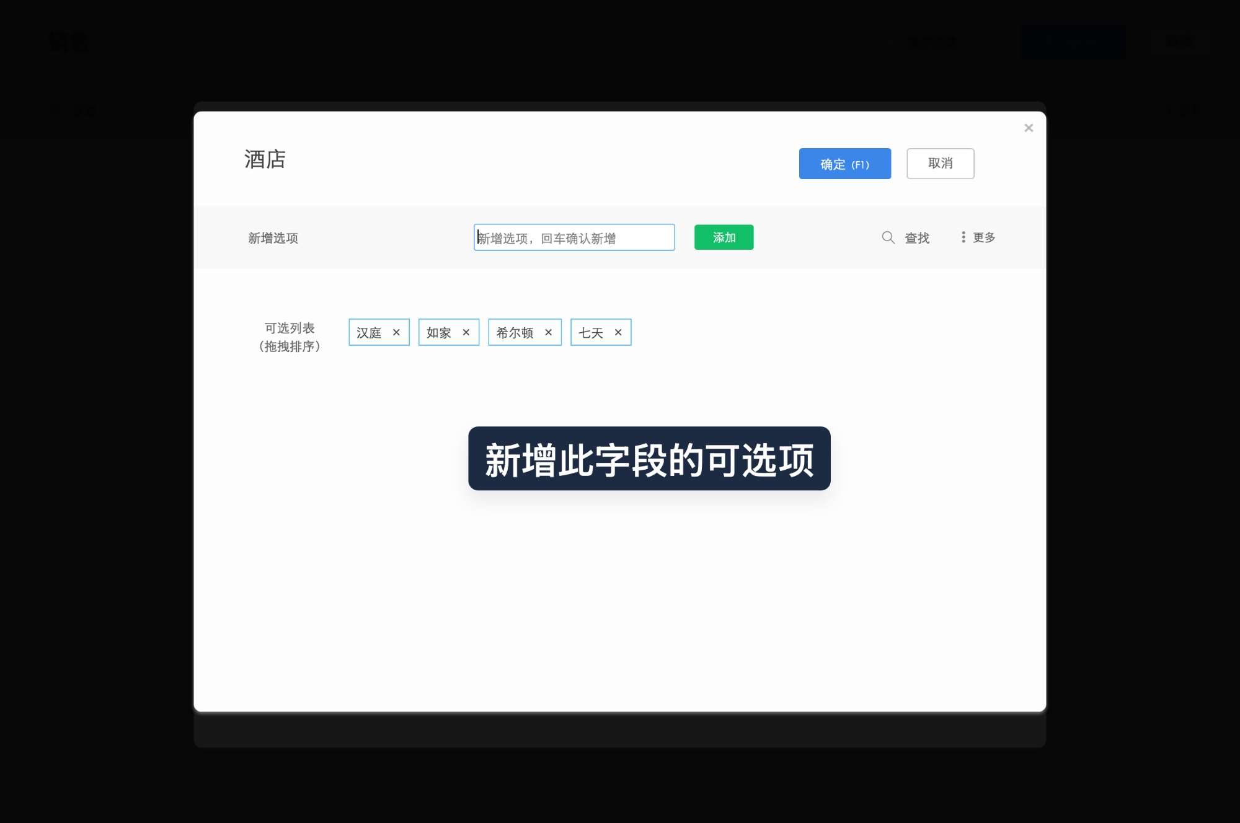The image size is (1240, 823).
Task: Select the 如家 tag in 可选列表
Action: 439,332
